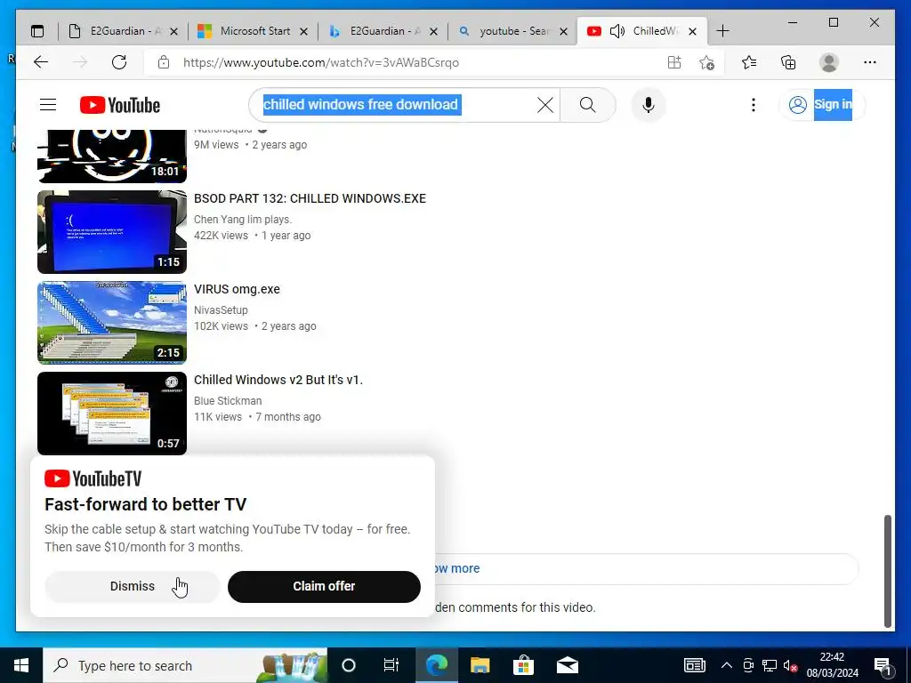Viewport: 911px width, 683px height.
Task: Switch to the youtube - Search tab
Action: coord(513,31)
